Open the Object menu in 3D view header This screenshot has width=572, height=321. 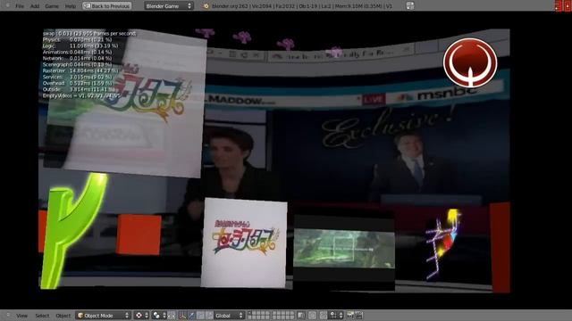[63, 316]
